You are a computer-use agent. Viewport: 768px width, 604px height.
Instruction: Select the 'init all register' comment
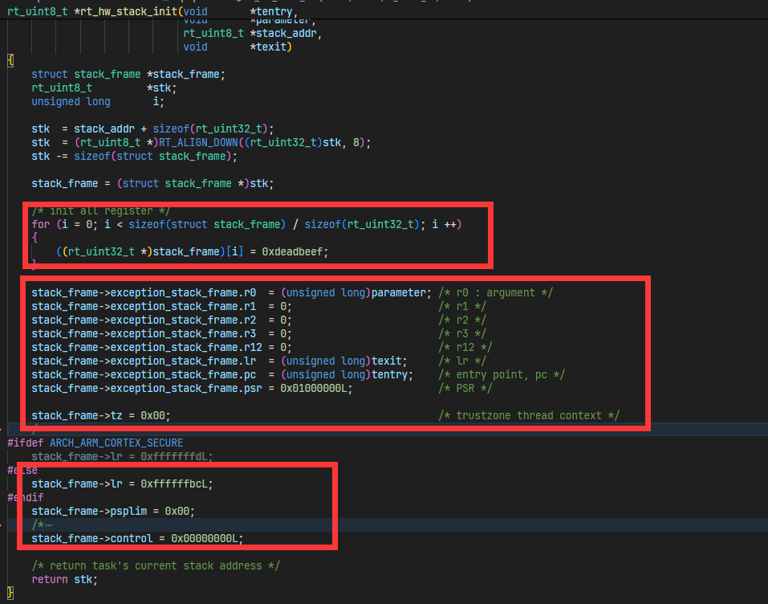point(101,210)
